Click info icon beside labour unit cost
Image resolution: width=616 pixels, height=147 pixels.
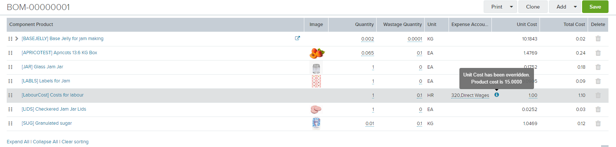[x=497, y=95]
